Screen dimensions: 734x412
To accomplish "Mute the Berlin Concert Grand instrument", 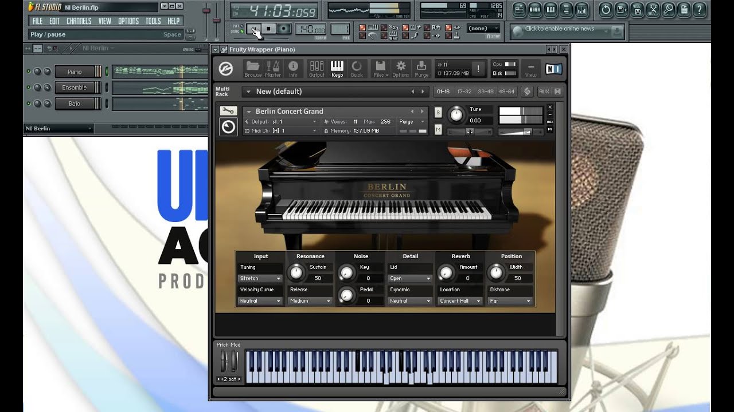I will click(438, 130).
